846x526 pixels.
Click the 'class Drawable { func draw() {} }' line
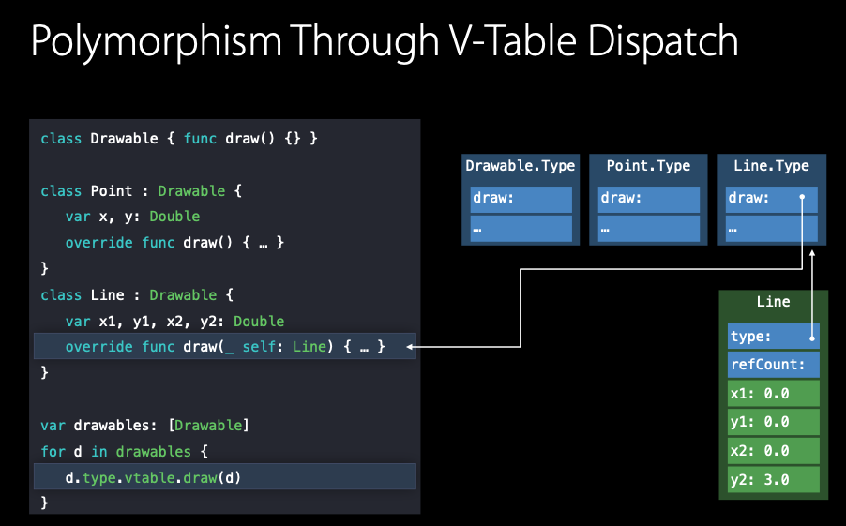(x=179, y=139)
